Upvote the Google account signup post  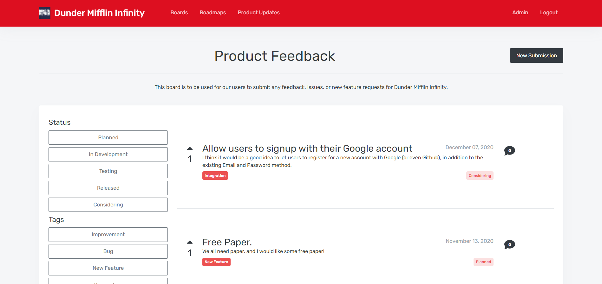190,148
